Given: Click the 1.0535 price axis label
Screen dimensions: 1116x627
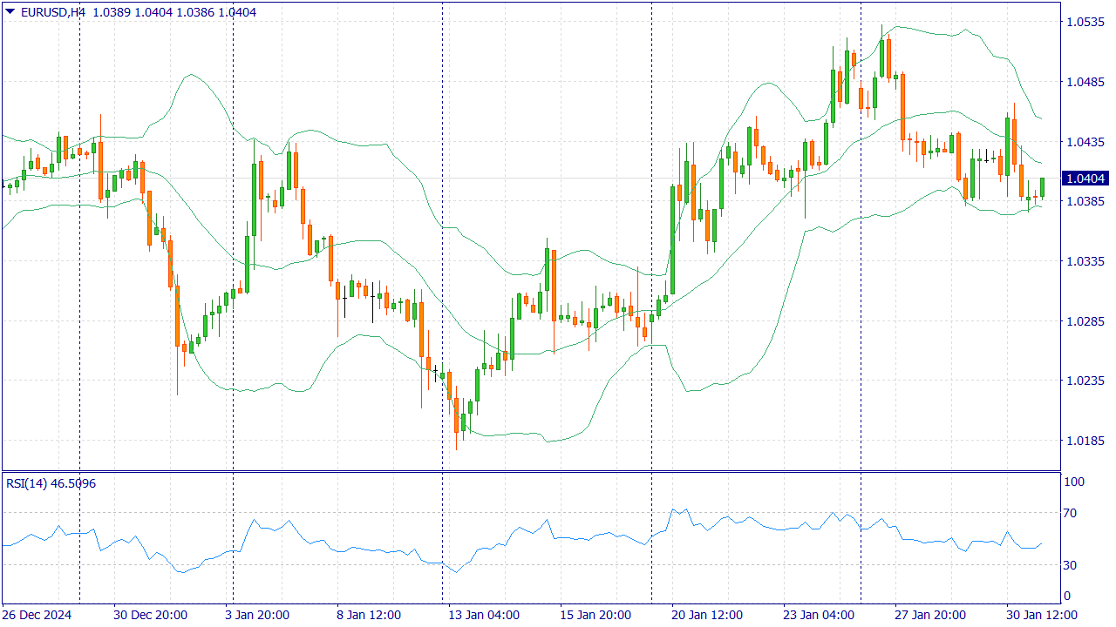Looking at the screenshot, I should tap(1085, 22).
